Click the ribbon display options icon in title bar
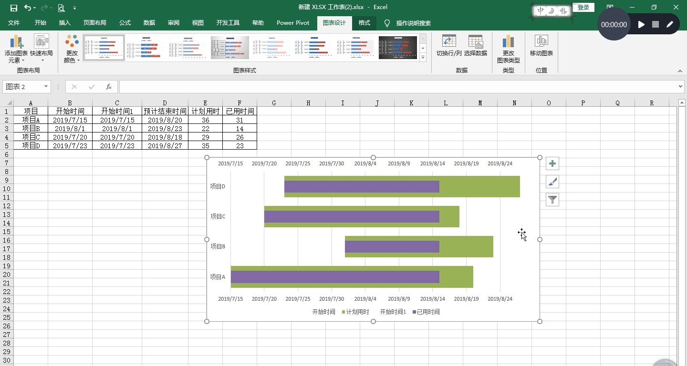 [x=610, y=8]
